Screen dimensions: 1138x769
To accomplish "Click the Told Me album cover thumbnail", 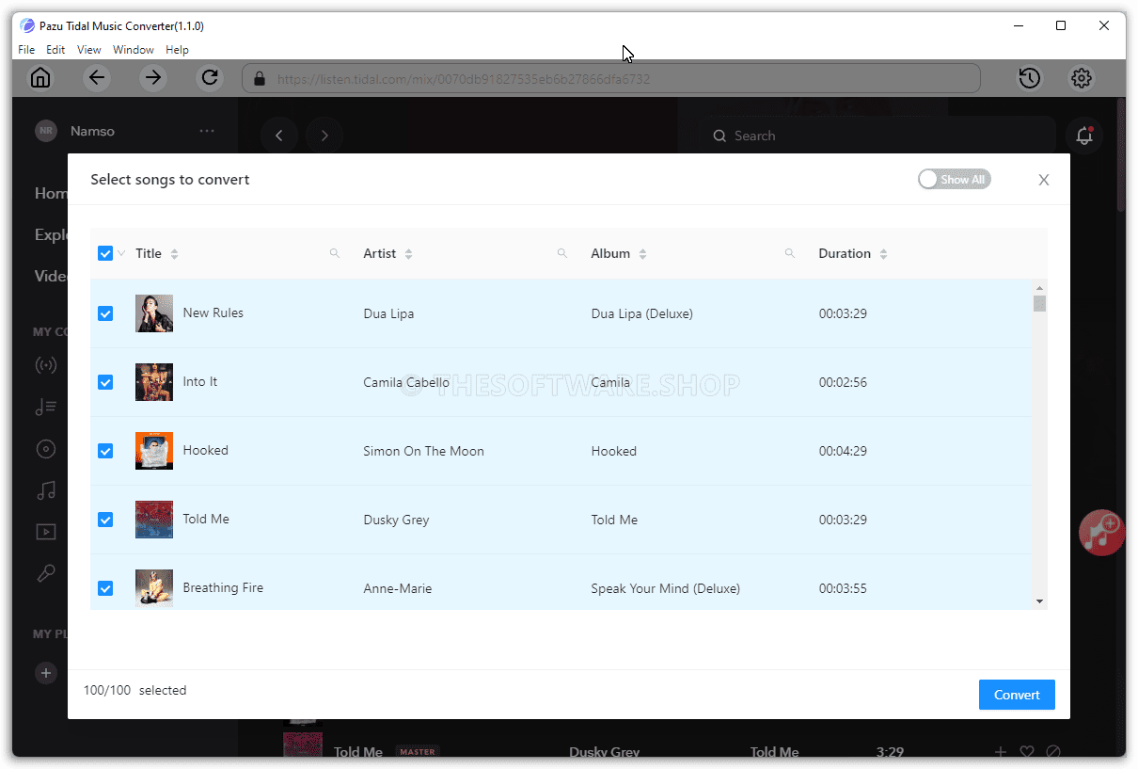I will tap(154, 520).
